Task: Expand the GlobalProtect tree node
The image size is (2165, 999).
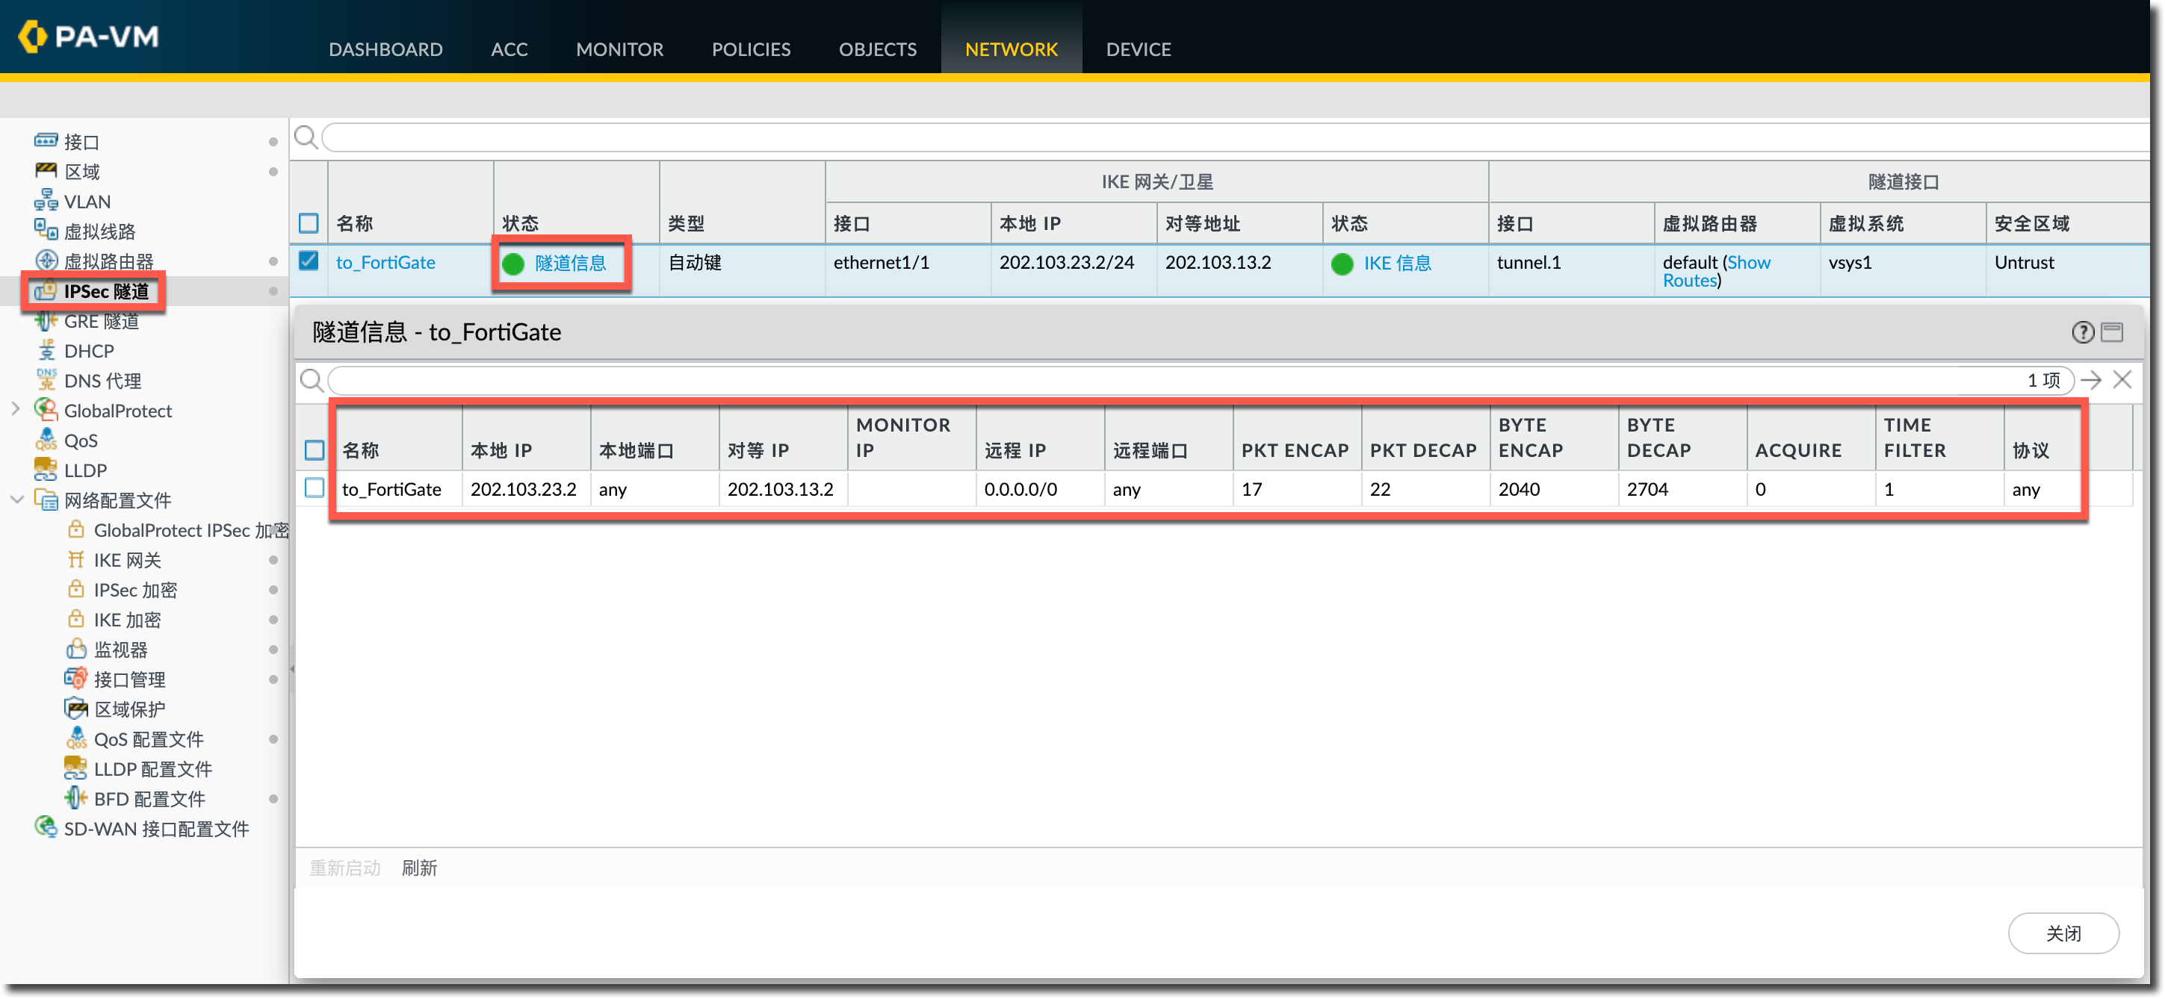Action: 15,409
